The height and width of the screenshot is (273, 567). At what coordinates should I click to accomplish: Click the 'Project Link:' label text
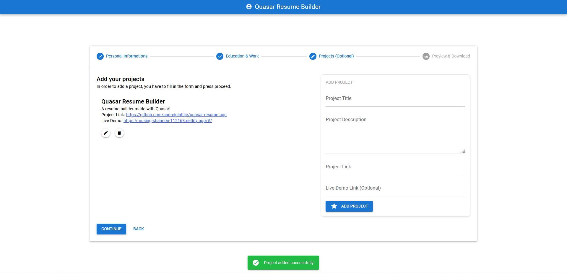coord(113,115)
